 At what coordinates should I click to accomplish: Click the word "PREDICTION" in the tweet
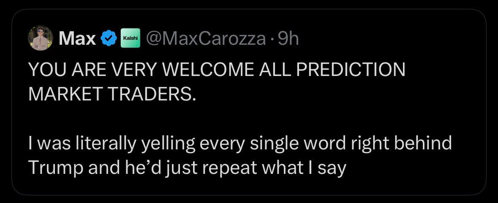pyautogui.click(x=358, y=70)
